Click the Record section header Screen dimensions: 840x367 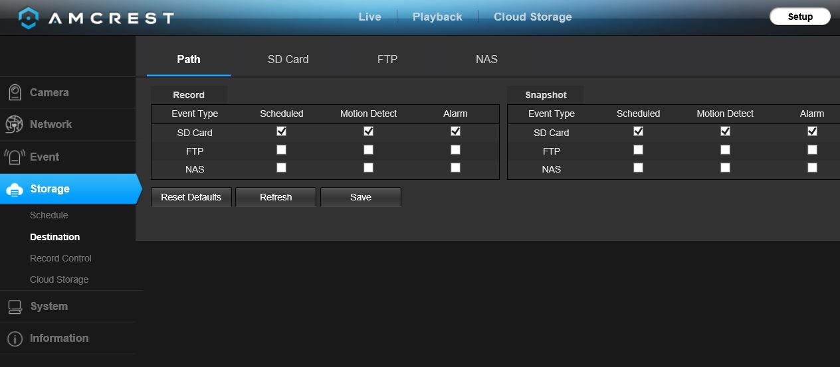[189, 95]
